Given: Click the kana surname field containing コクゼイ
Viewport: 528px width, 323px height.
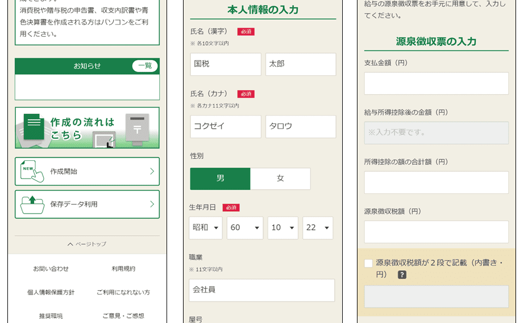Looking at the screenshot, I should [x=226, y=126].
